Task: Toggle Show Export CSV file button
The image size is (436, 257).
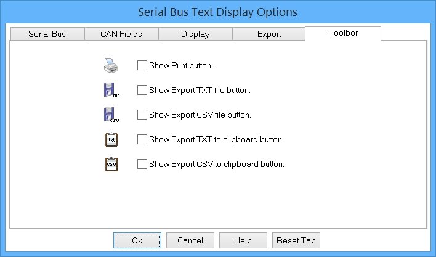Action: pos(142,115)
